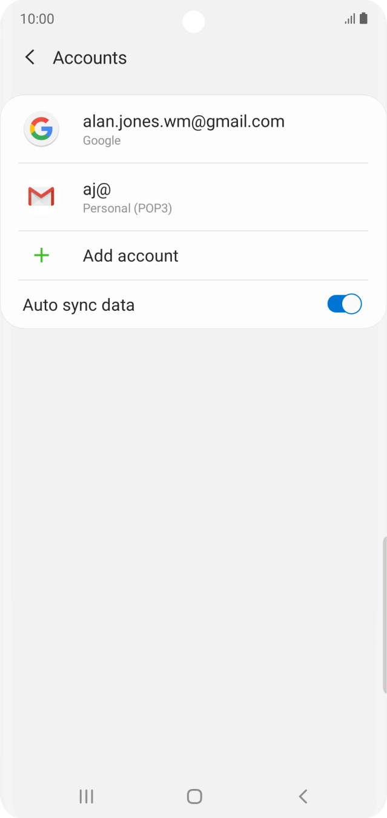Open the aj@ email account

[x=97, y=190]
